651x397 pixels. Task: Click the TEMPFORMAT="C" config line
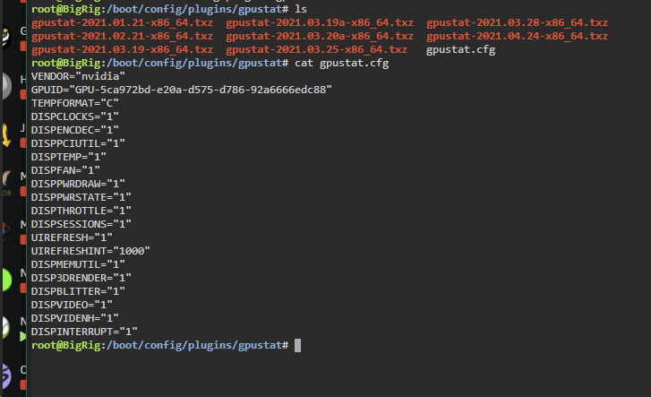point(74,103)
